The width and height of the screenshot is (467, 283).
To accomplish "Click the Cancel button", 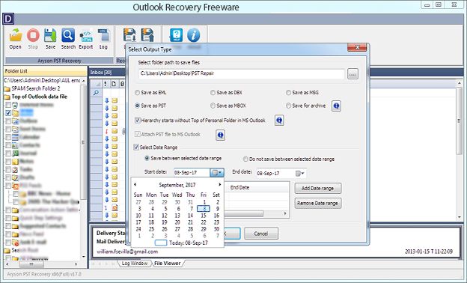I will (x=261, y=234).
